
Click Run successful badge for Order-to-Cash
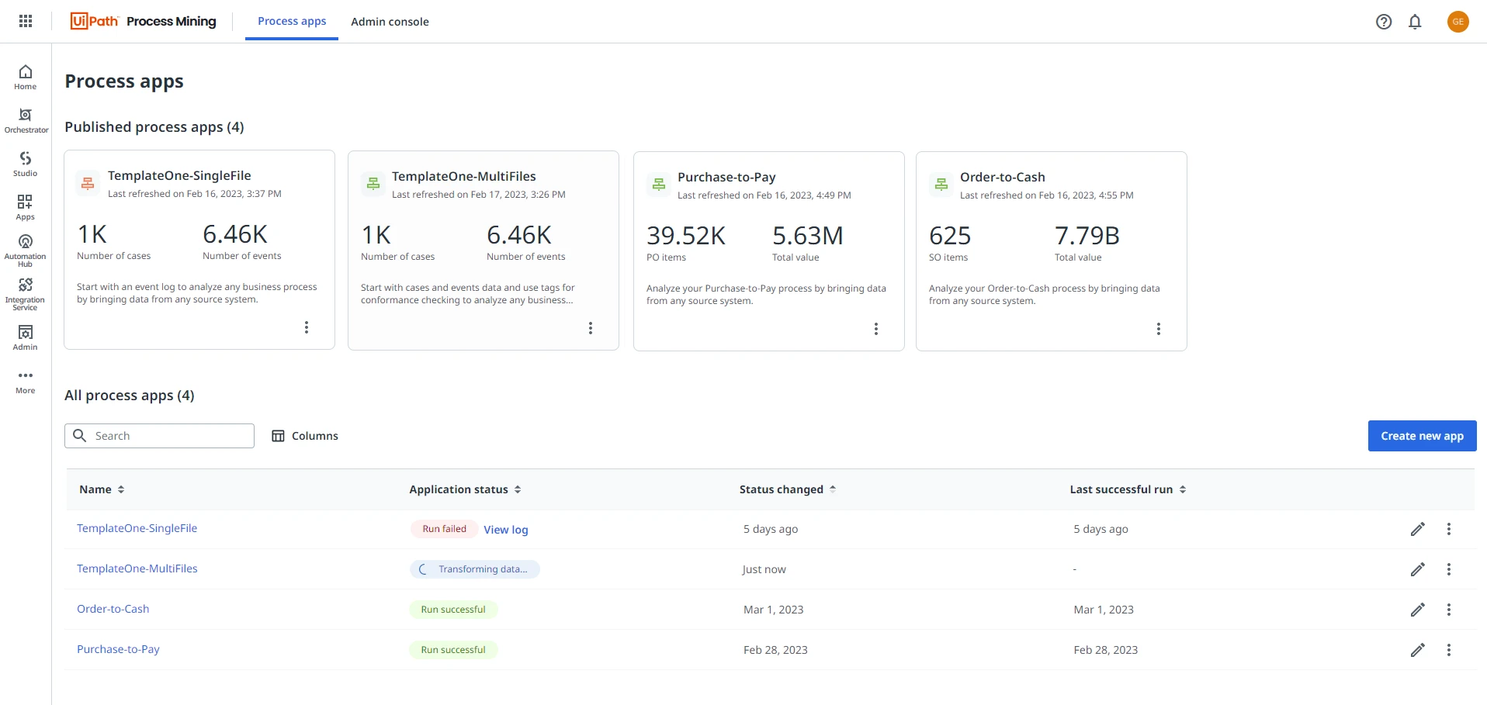tap(453, 610)
